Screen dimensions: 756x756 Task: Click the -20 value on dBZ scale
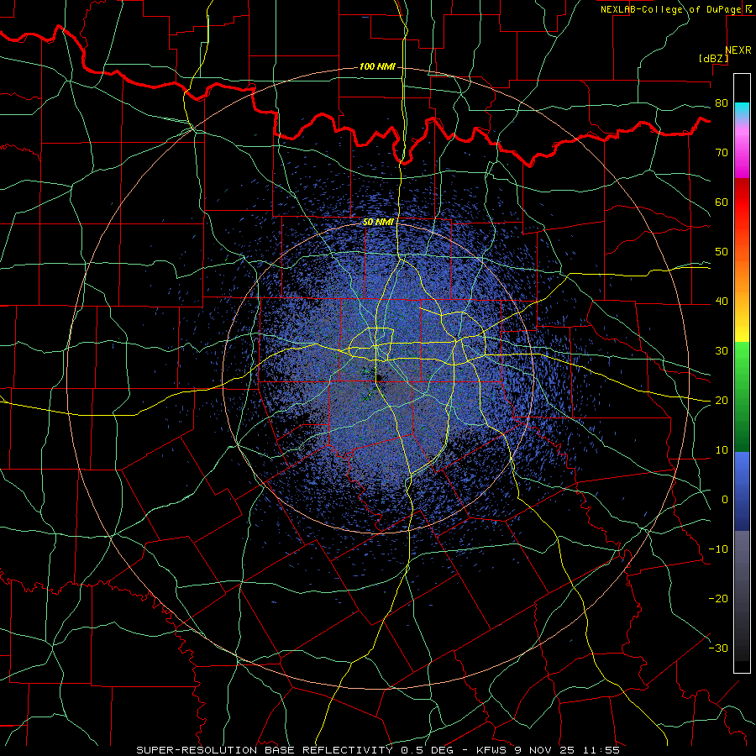coord(718,599)
